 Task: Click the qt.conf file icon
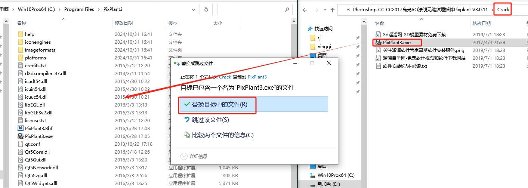point(21,144)
